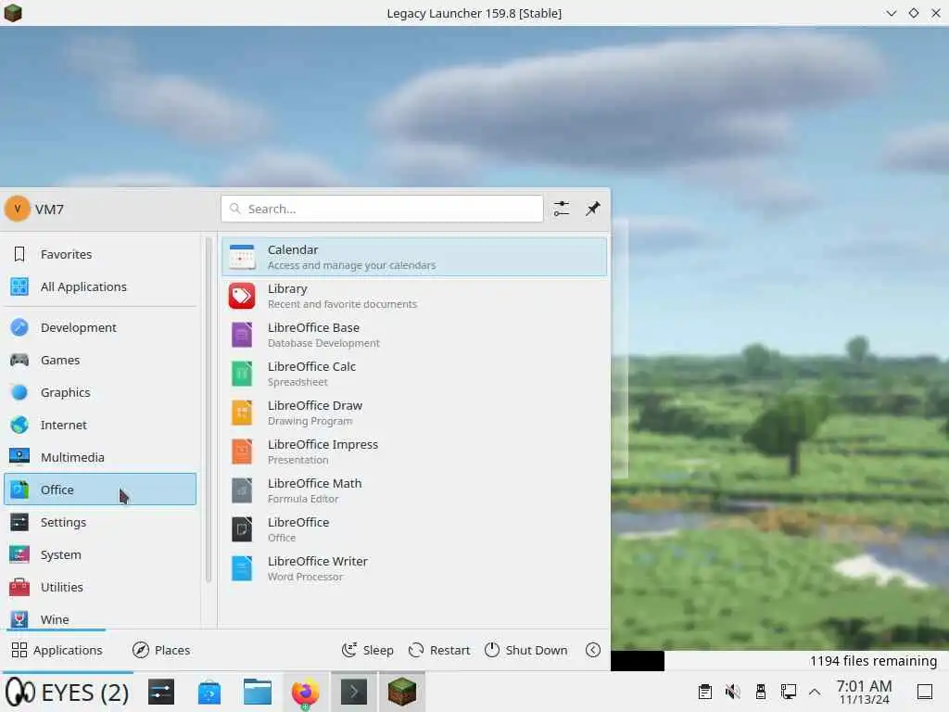The image size is (949, 712).
Task: Expand more session options arrow
Action: [x=593, y=650]
